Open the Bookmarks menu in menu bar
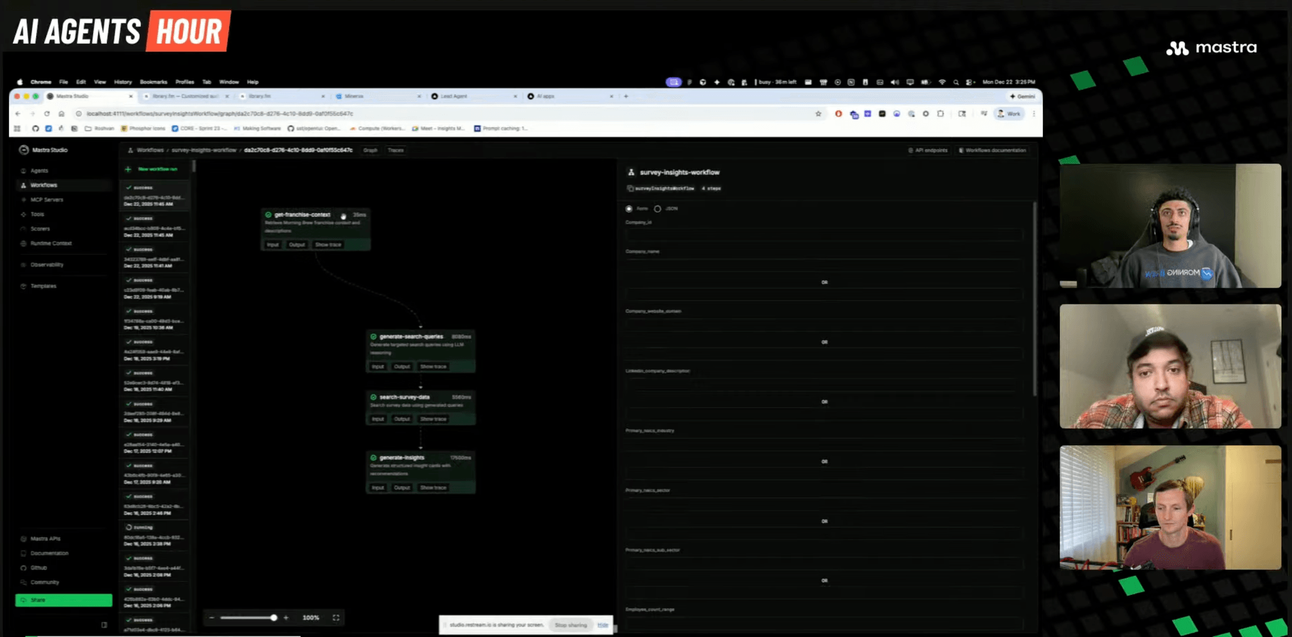Image resolution: width=1292 pixels, height=637 pixels. click(x=153, y=82)
